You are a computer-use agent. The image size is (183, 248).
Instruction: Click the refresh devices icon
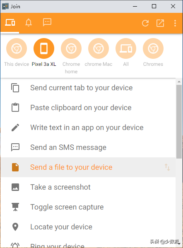pos(145,23)
